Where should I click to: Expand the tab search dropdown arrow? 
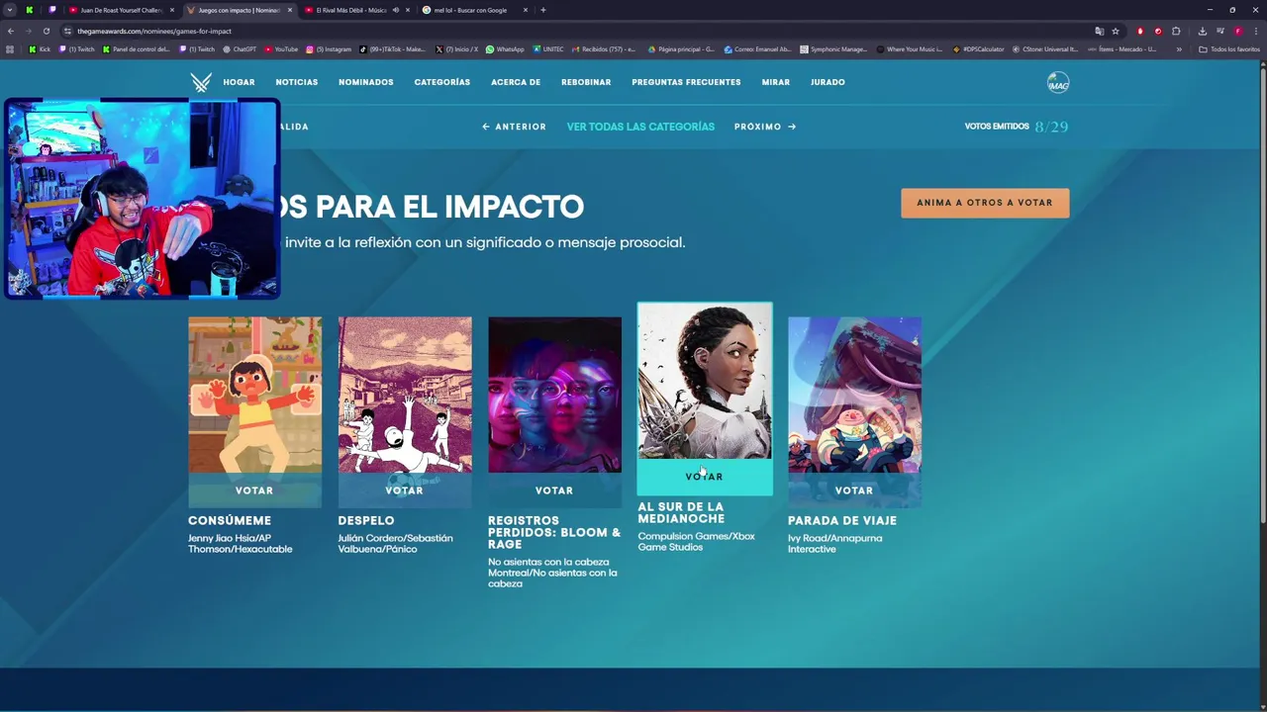click(9, 10)
